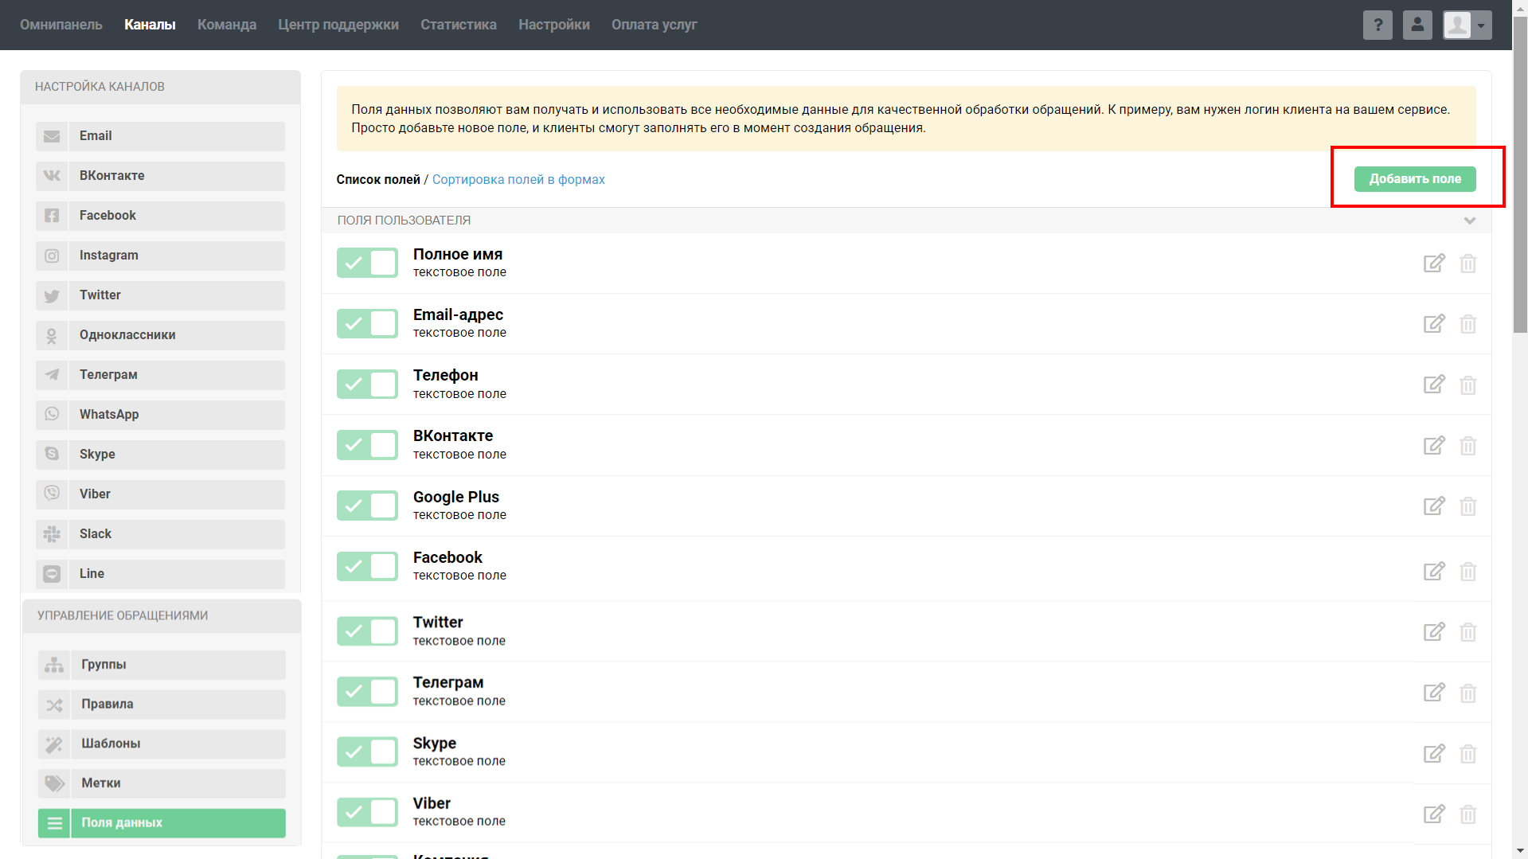Collapse the Поля пользователя section chevron
Screen dimensions: 1528x859
point(1469,221)
